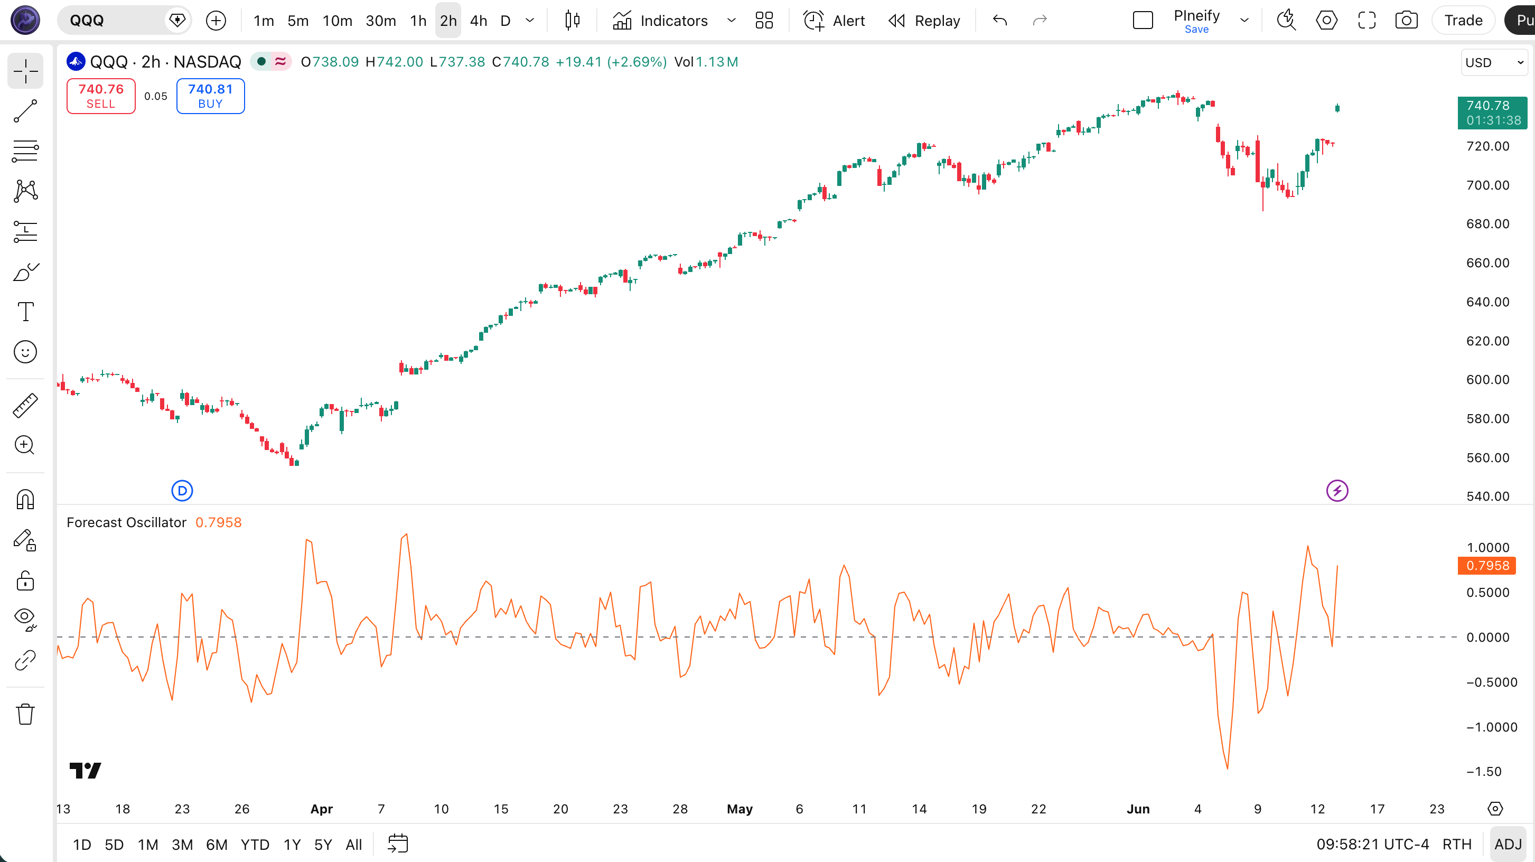This screenshot has height=862, width=1535.
Task: Activate the zoom in tool
Action: [x=26, y=445]
